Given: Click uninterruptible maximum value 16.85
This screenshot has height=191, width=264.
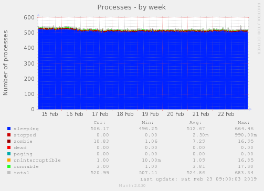Looking at the screenshot, I should pyautogui.click(x=246, y=160).
